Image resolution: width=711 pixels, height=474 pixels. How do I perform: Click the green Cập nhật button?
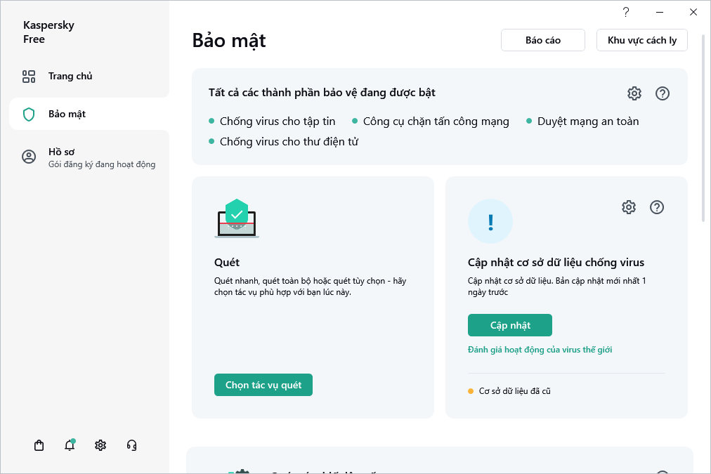pyautogui.click(x=510, y=325)
